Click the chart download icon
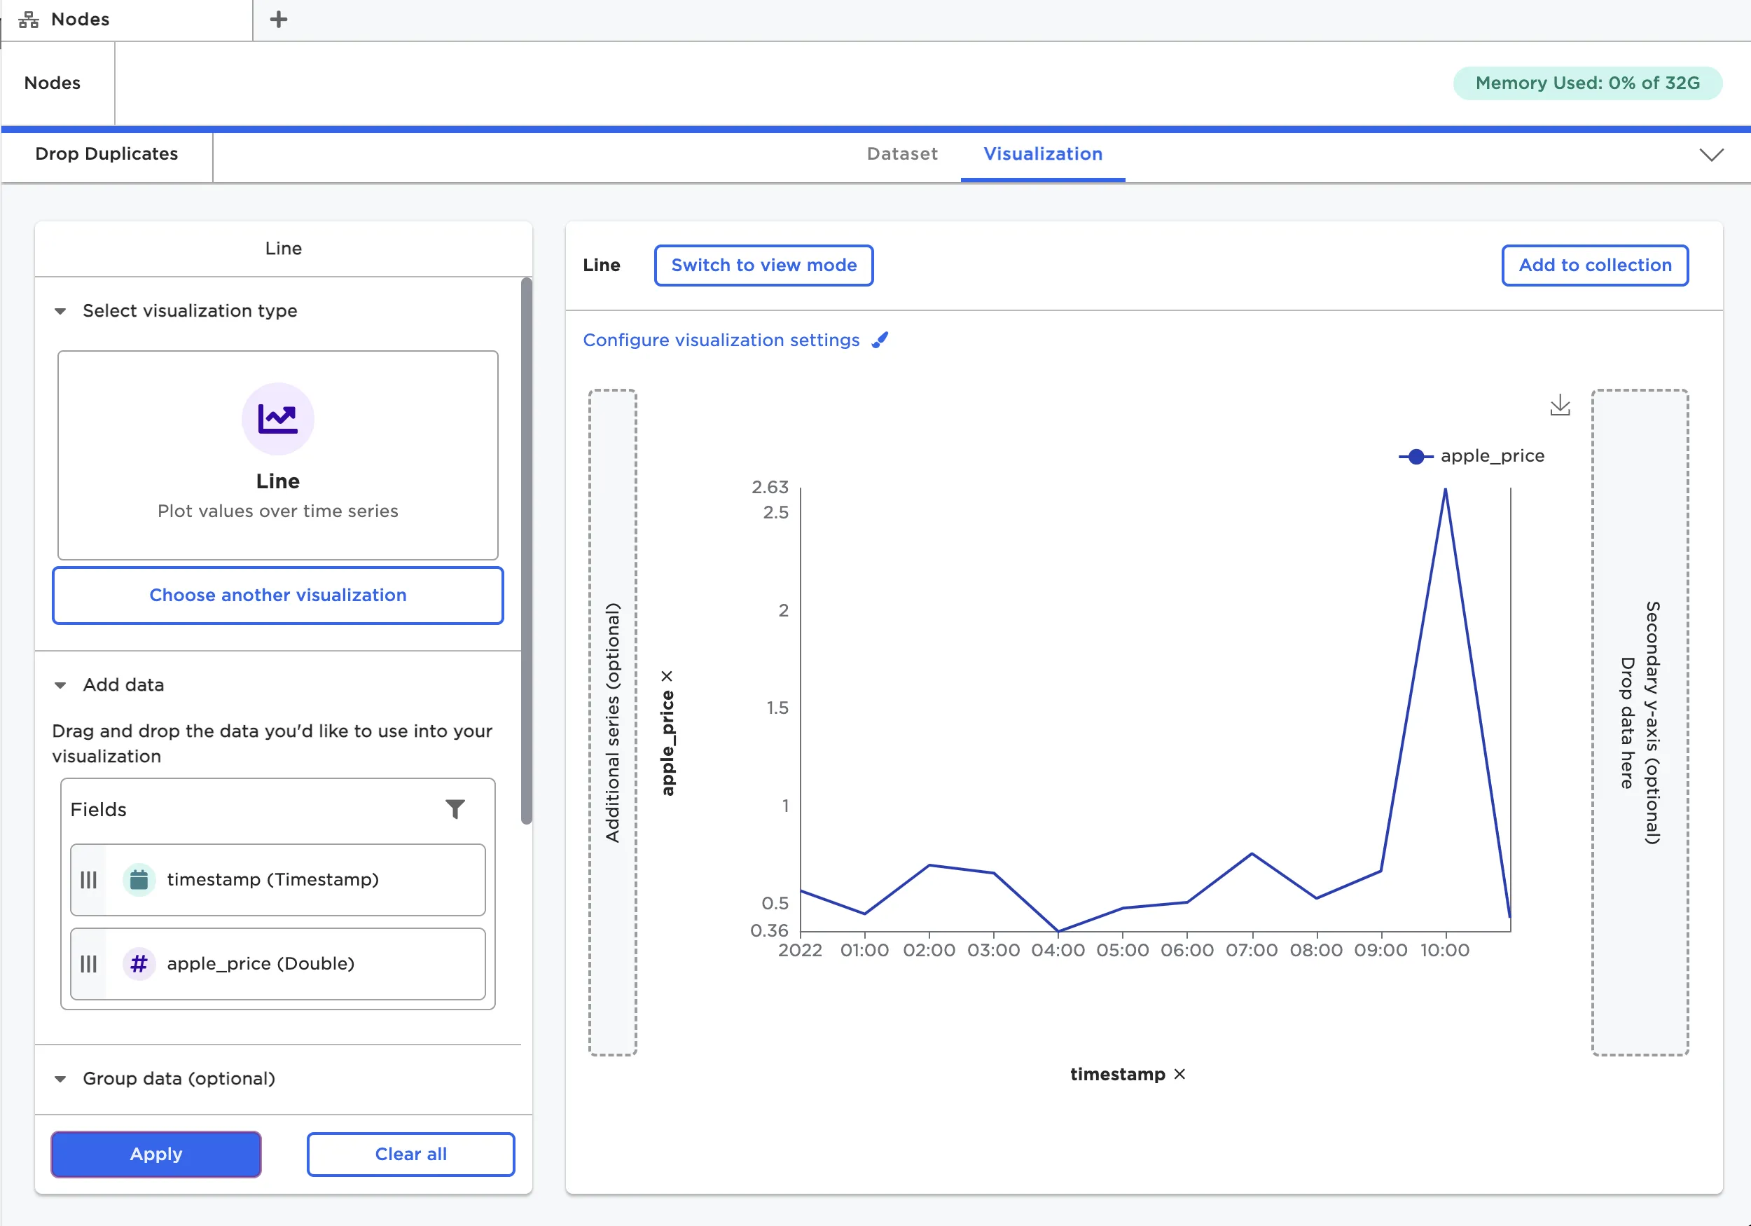The width and height of the screenshot is (1751, 1226). point(1560,405)
